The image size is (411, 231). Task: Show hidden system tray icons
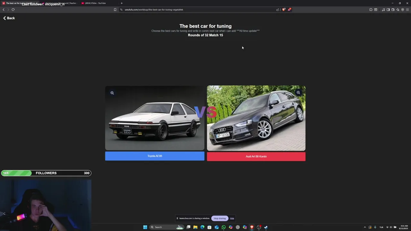coord(365,227)
